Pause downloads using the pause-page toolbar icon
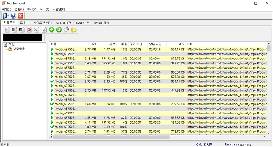The image size is (273, 147). coord(14,30)
